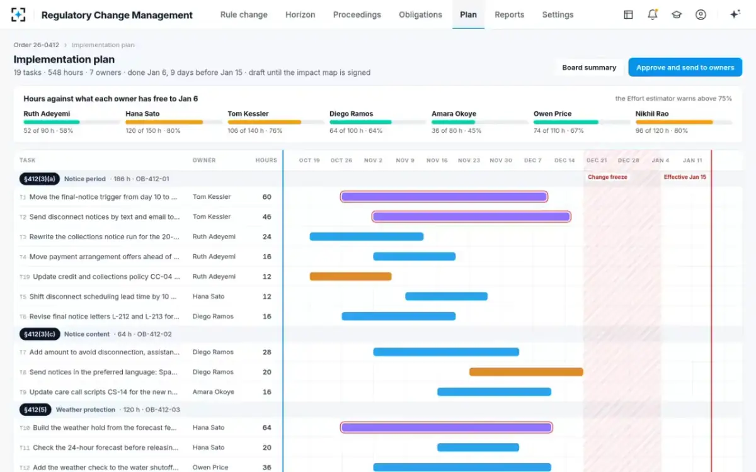756x472 pixels.
Task: Select task 'Check the 24-hour forecast before releasing'
Action: [x=106, y=447]
